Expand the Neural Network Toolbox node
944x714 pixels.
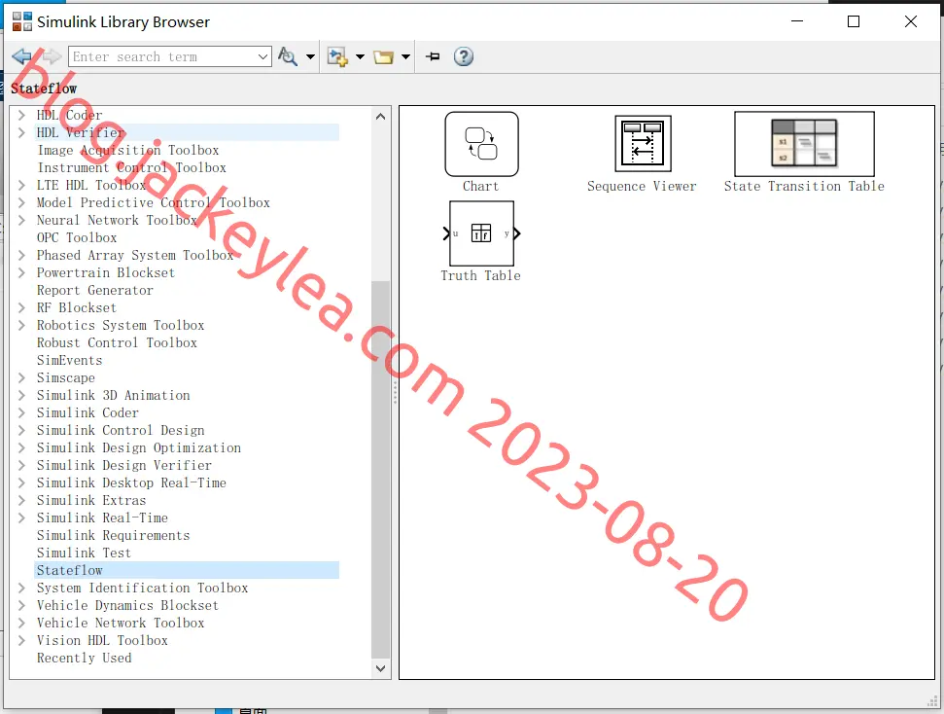pyautogui.click(x=21, y=220)
